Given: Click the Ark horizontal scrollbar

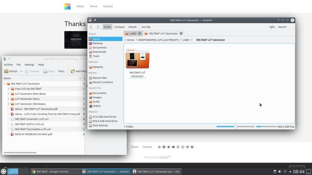Looking at the screenshot, I should [x=20, y=153].
